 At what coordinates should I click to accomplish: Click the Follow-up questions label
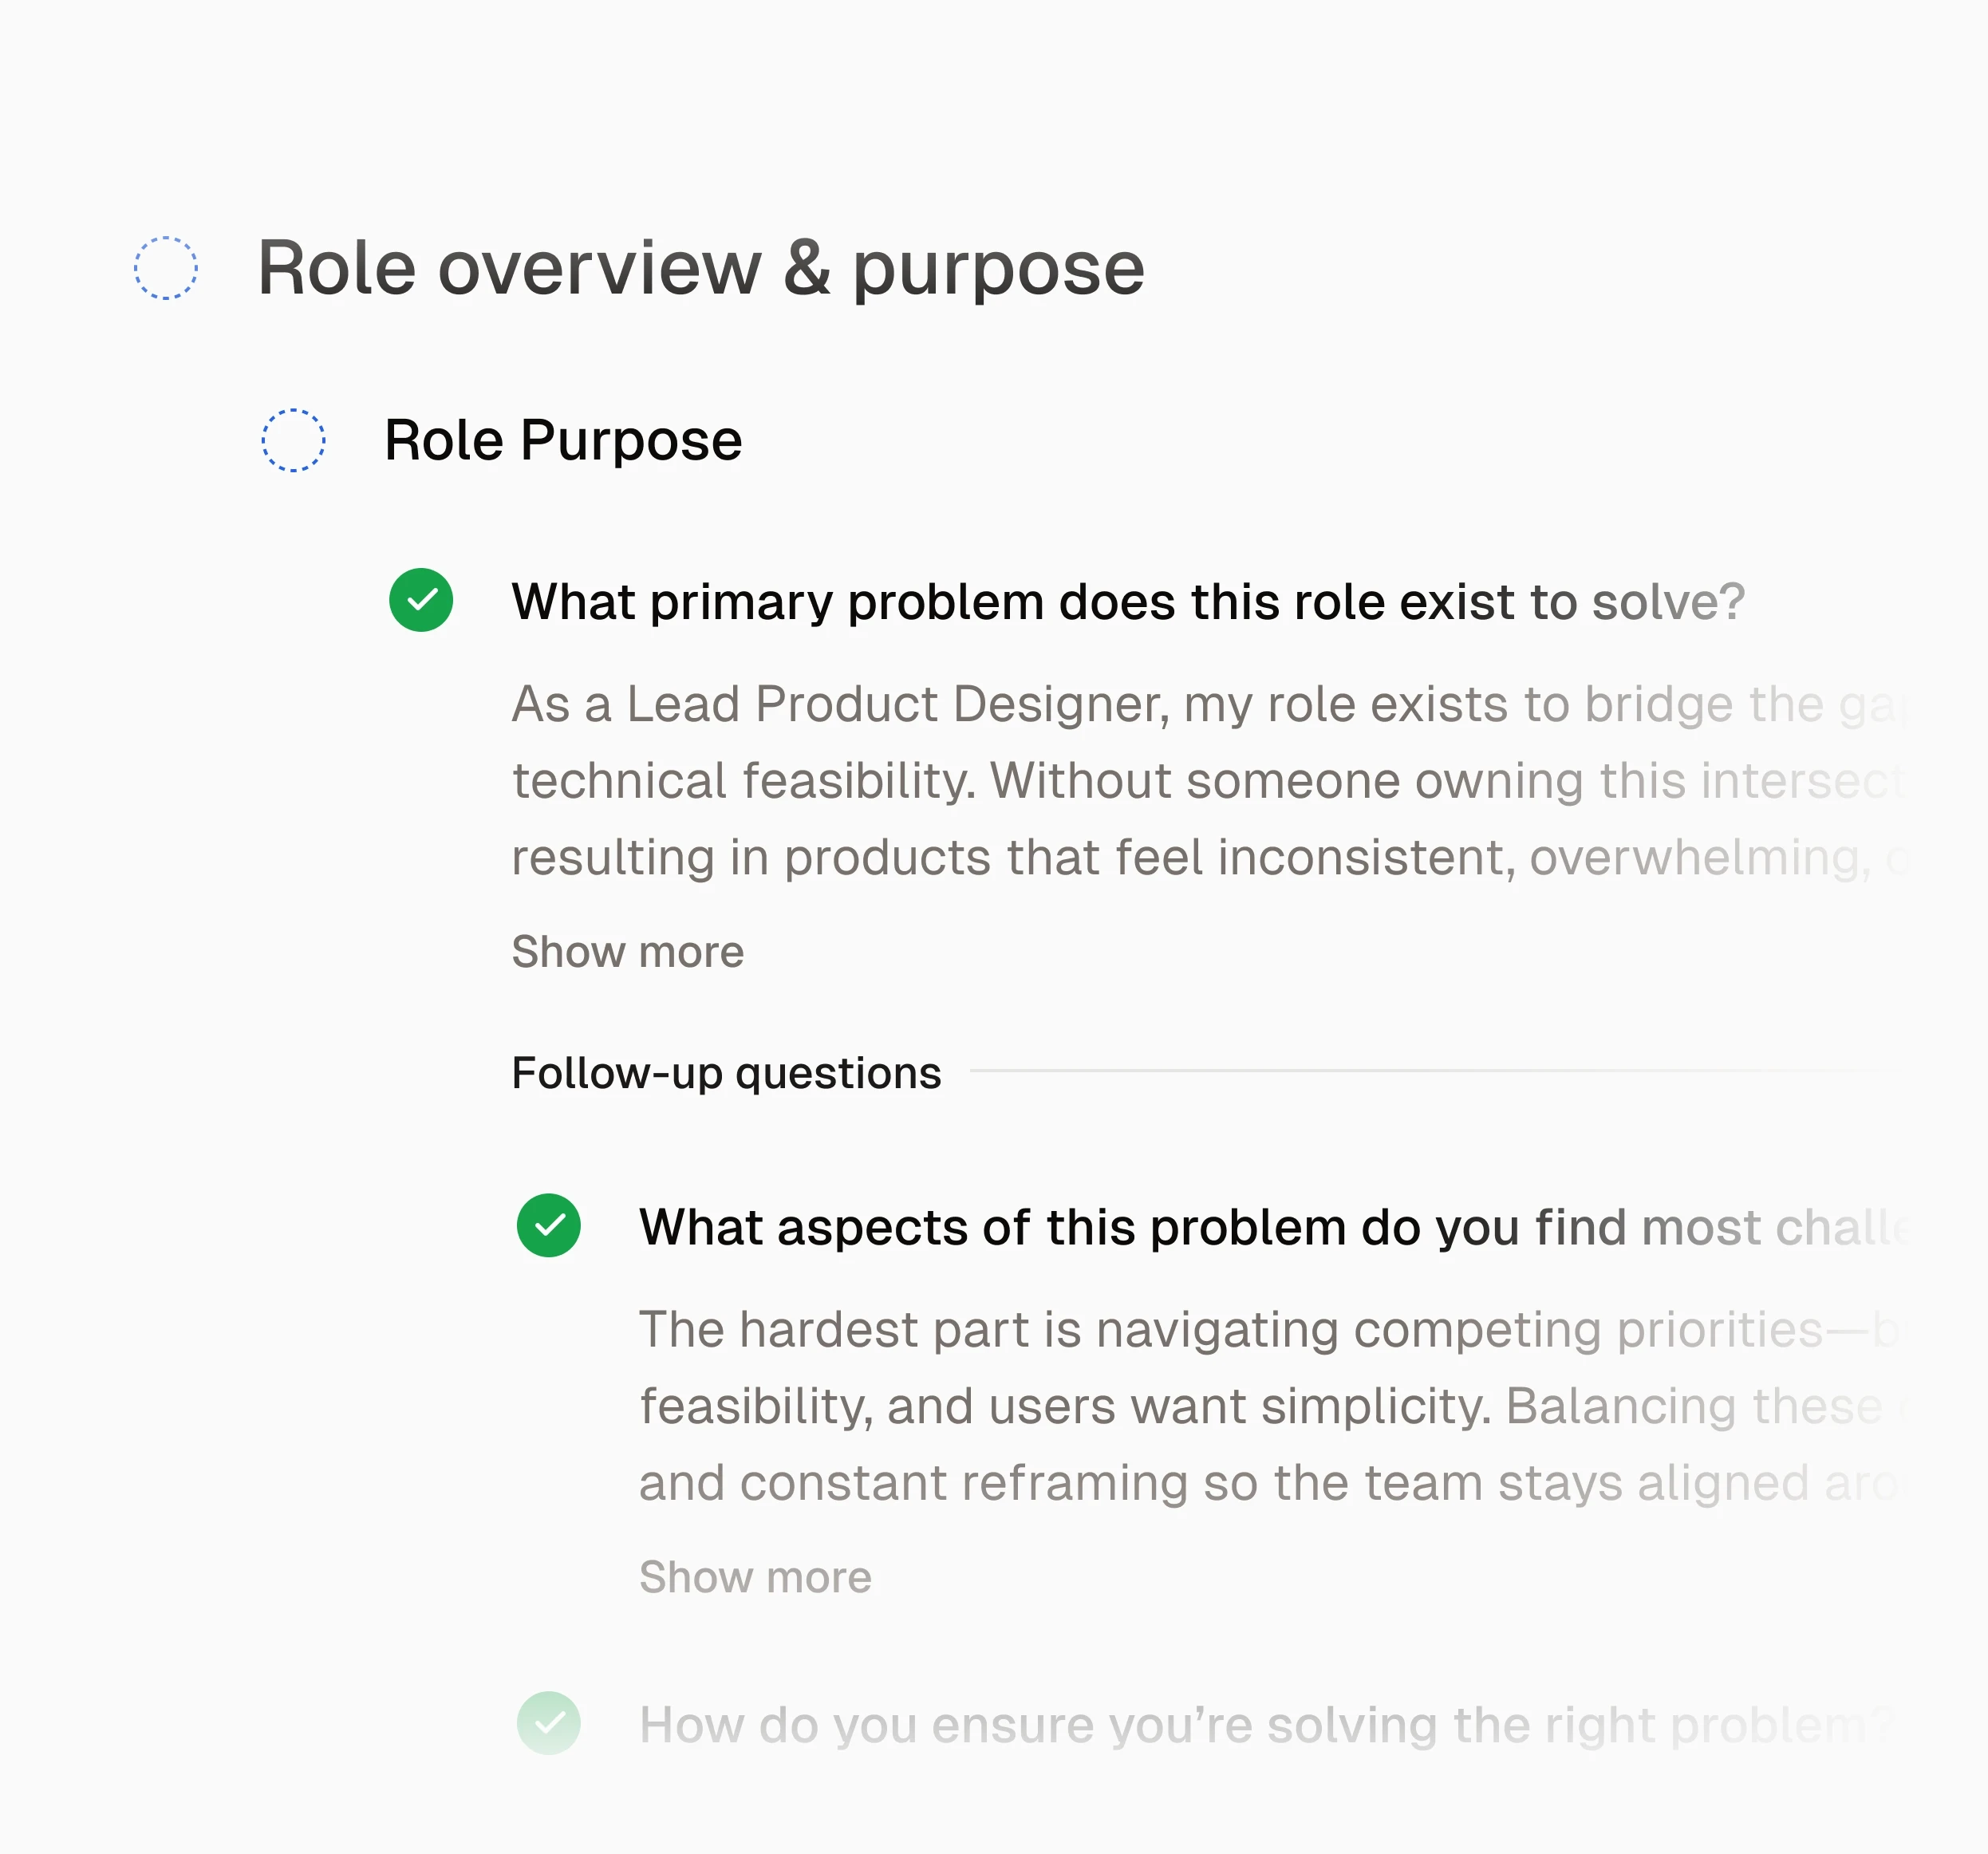coord(726,1073)
